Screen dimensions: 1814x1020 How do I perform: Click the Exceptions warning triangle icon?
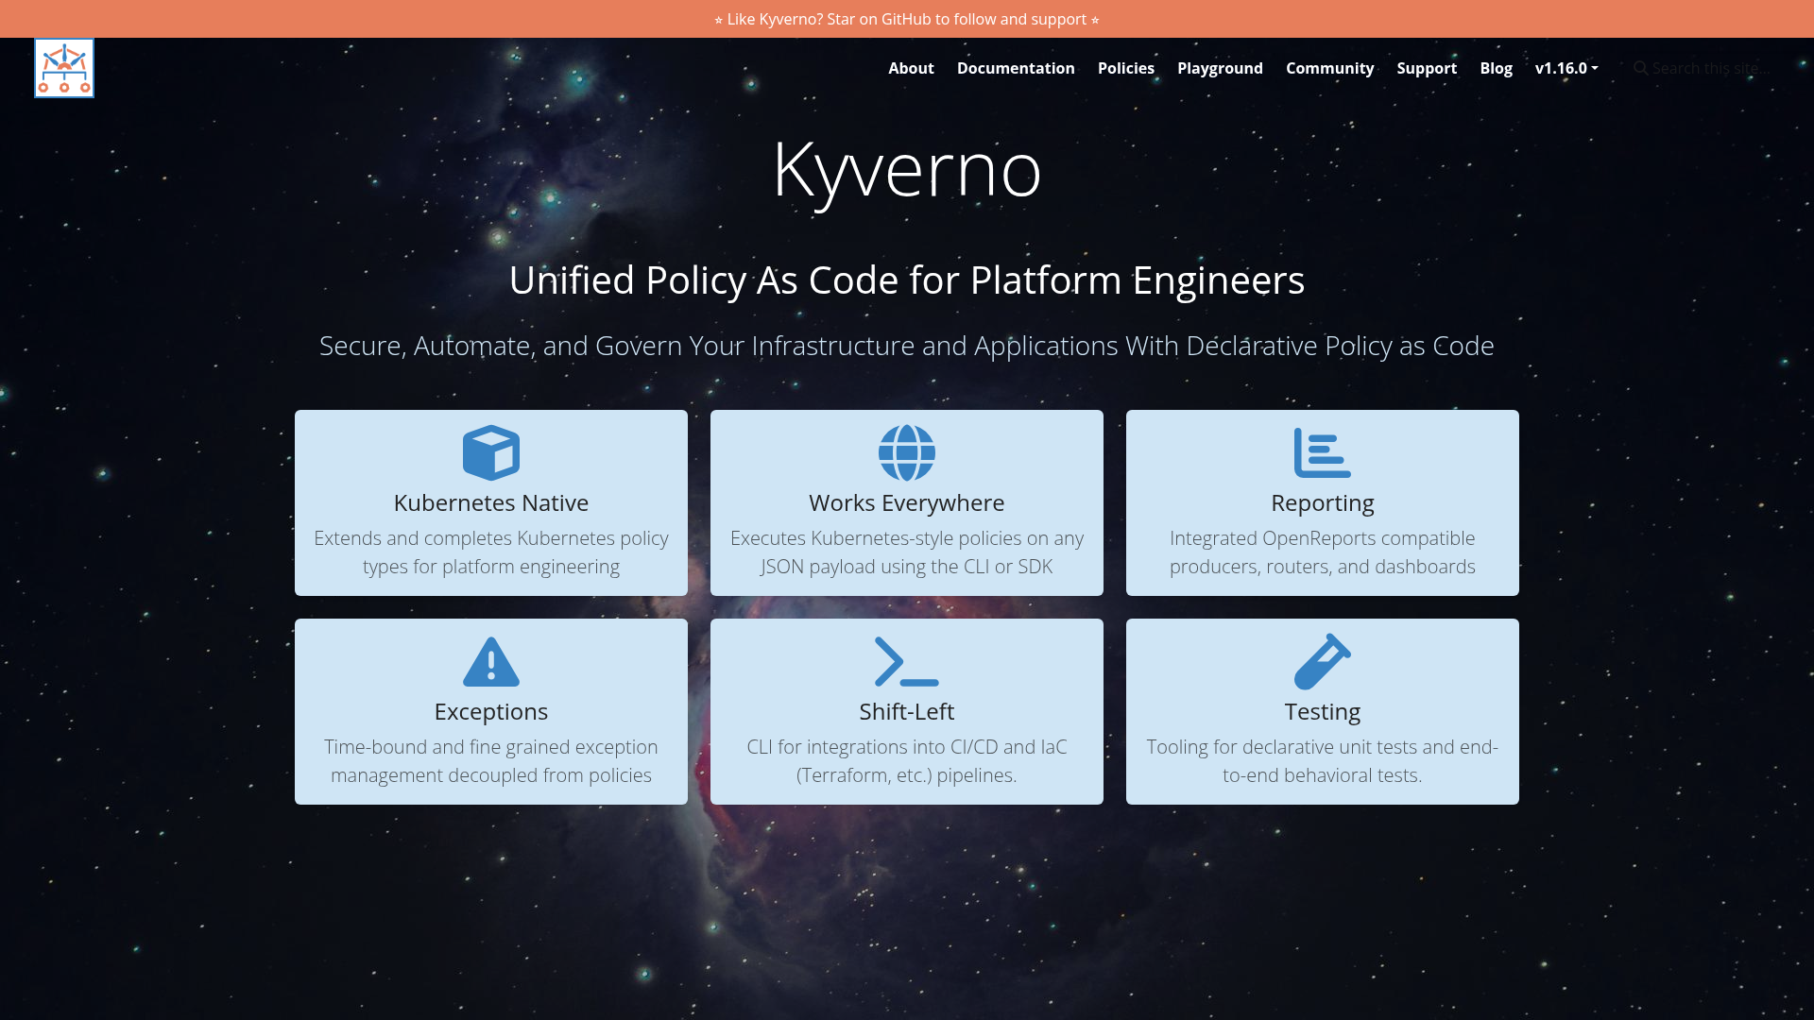coord(490,661)
